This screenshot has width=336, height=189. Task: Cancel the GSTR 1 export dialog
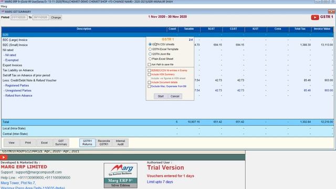(x=175, y=96)
